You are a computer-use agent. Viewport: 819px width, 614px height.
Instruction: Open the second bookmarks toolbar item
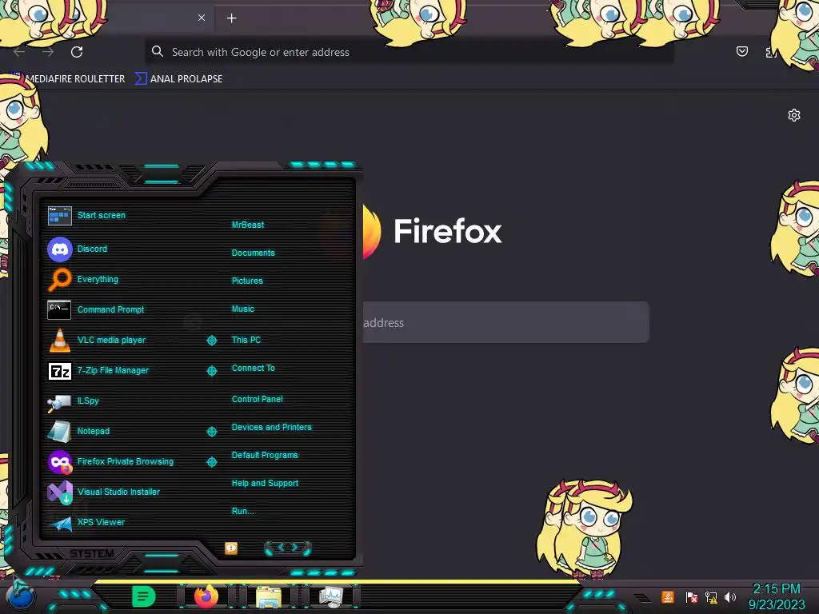[178, 79]
